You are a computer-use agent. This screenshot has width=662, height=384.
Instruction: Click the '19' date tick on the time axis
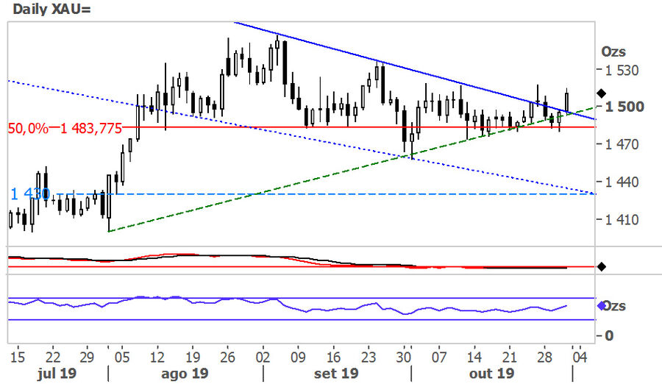tap(193, 358)
